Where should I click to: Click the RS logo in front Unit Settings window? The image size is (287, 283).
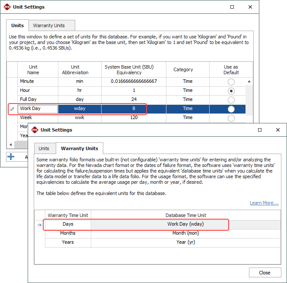tap(34, 130)
